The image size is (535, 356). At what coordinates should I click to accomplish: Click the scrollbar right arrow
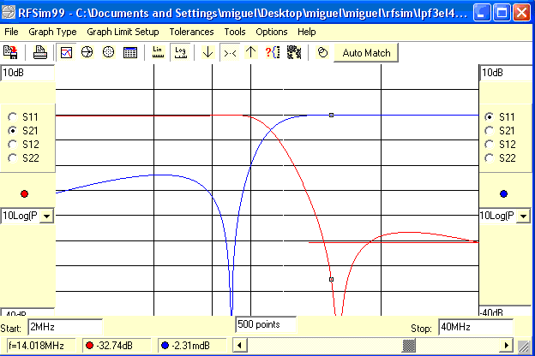click(x=507, y=346)
